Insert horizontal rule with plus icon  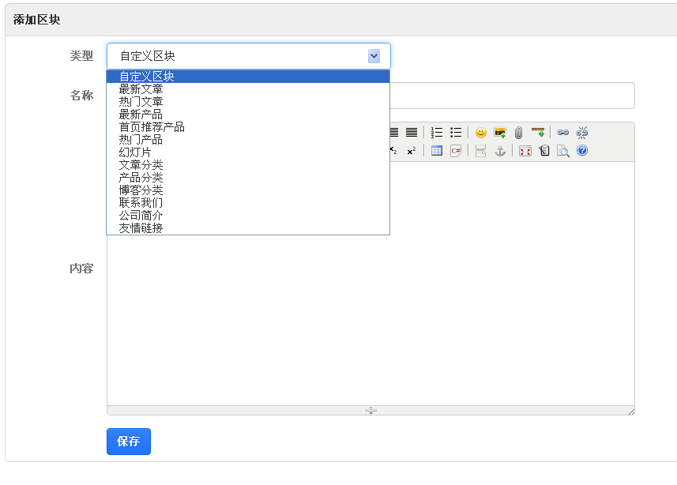tap(537, 132)
